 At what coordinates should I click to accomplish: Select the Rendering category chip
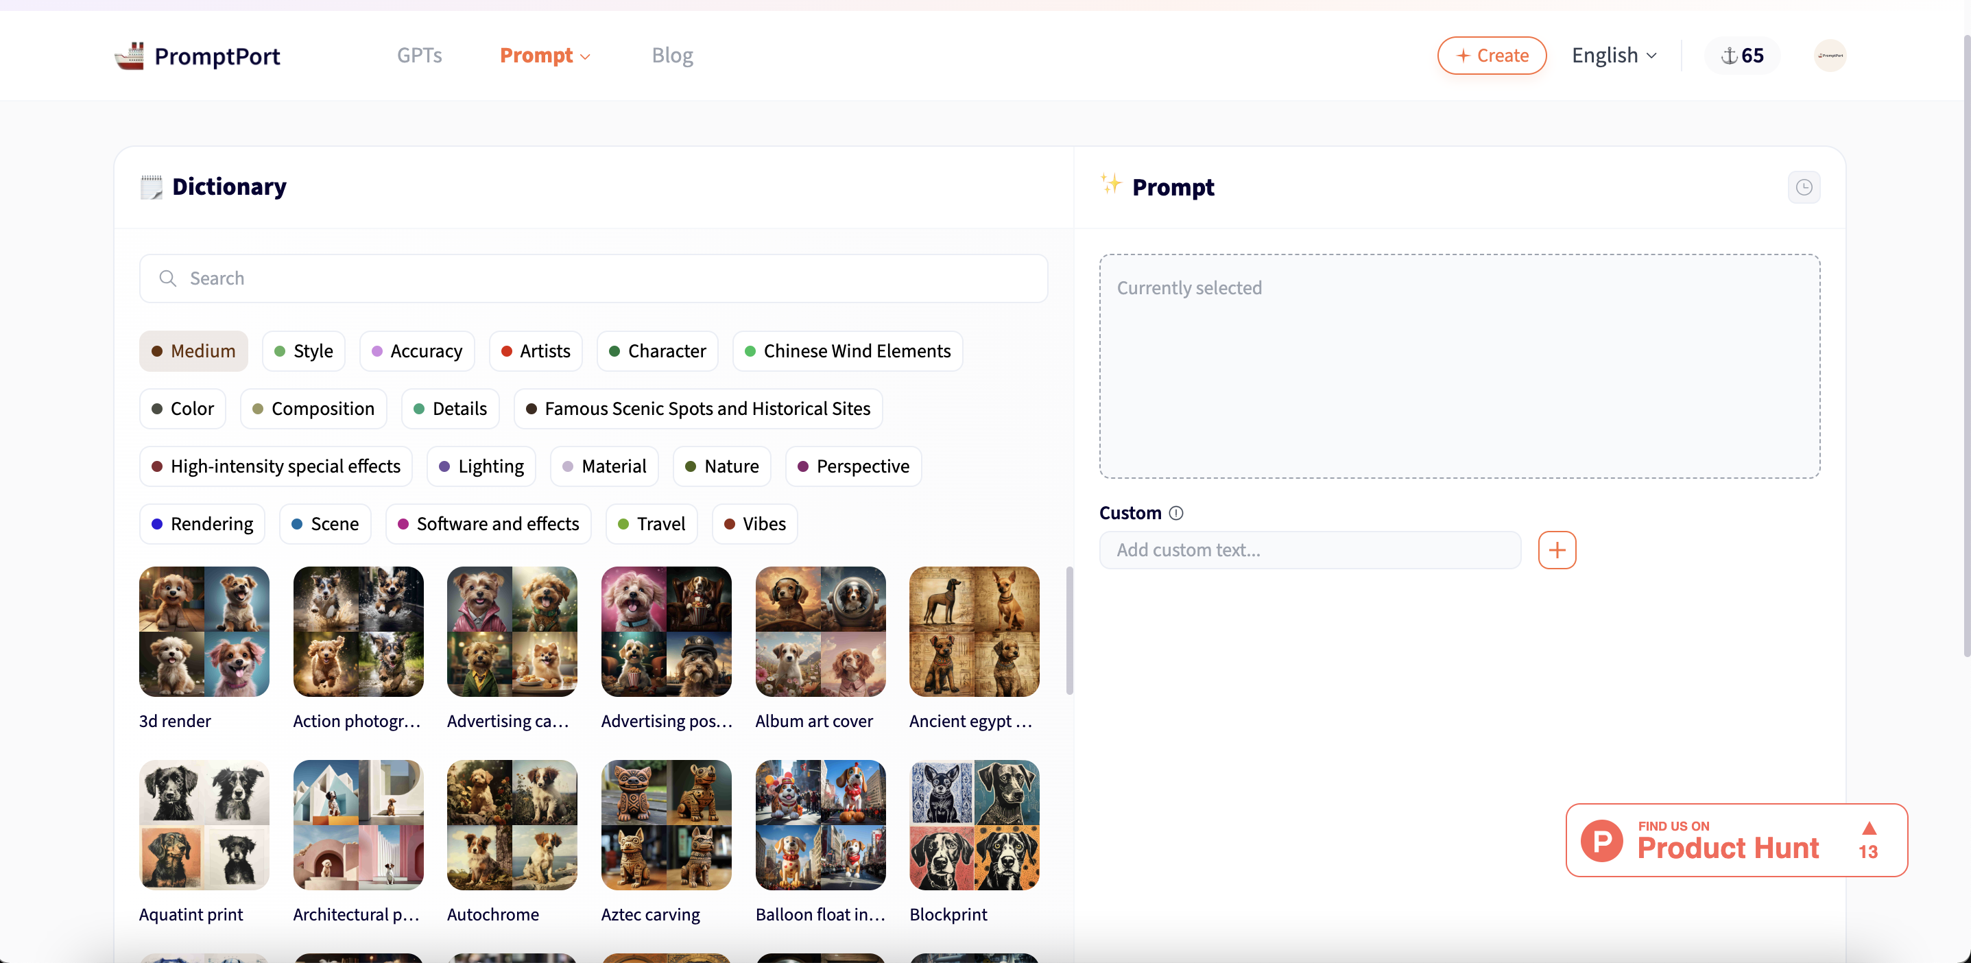202,523
